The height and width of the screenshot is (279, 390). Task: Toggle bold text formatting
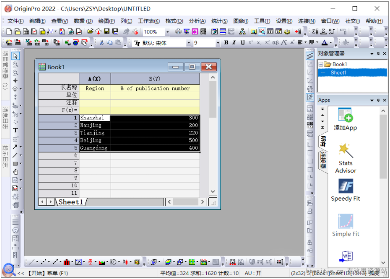coord(226,42)
